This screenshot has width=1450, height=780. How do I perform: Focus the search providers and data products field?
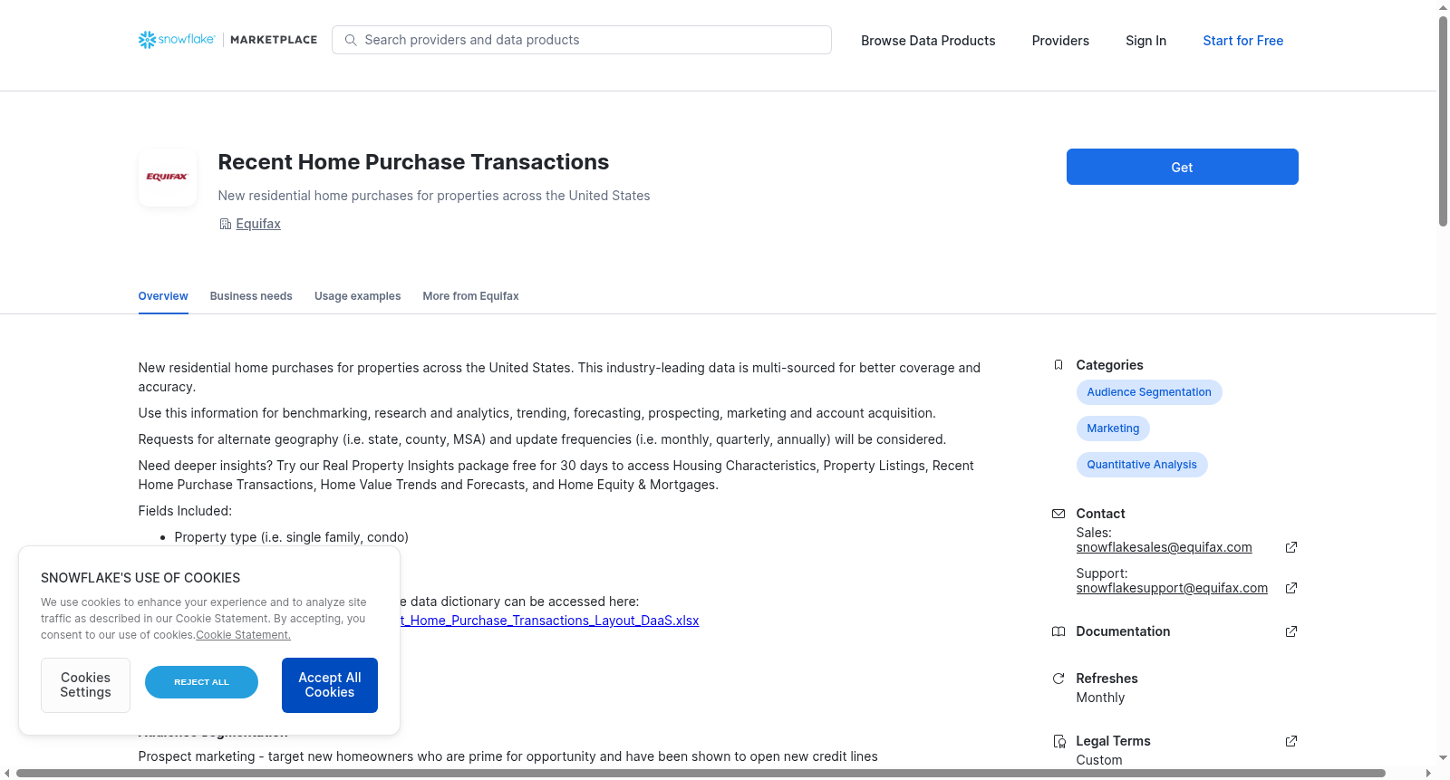coord(582,40)
